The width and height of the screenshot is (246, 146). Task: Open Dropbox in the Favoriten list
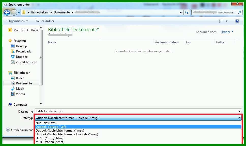[22, 57]
